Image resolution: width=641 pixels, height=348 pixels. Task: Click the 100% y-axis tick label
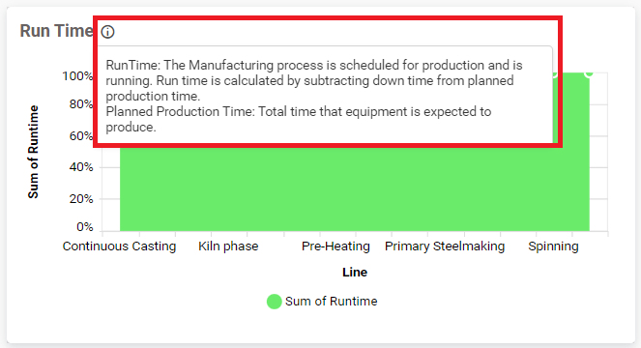pyautogui.click(x=77, y=76)
